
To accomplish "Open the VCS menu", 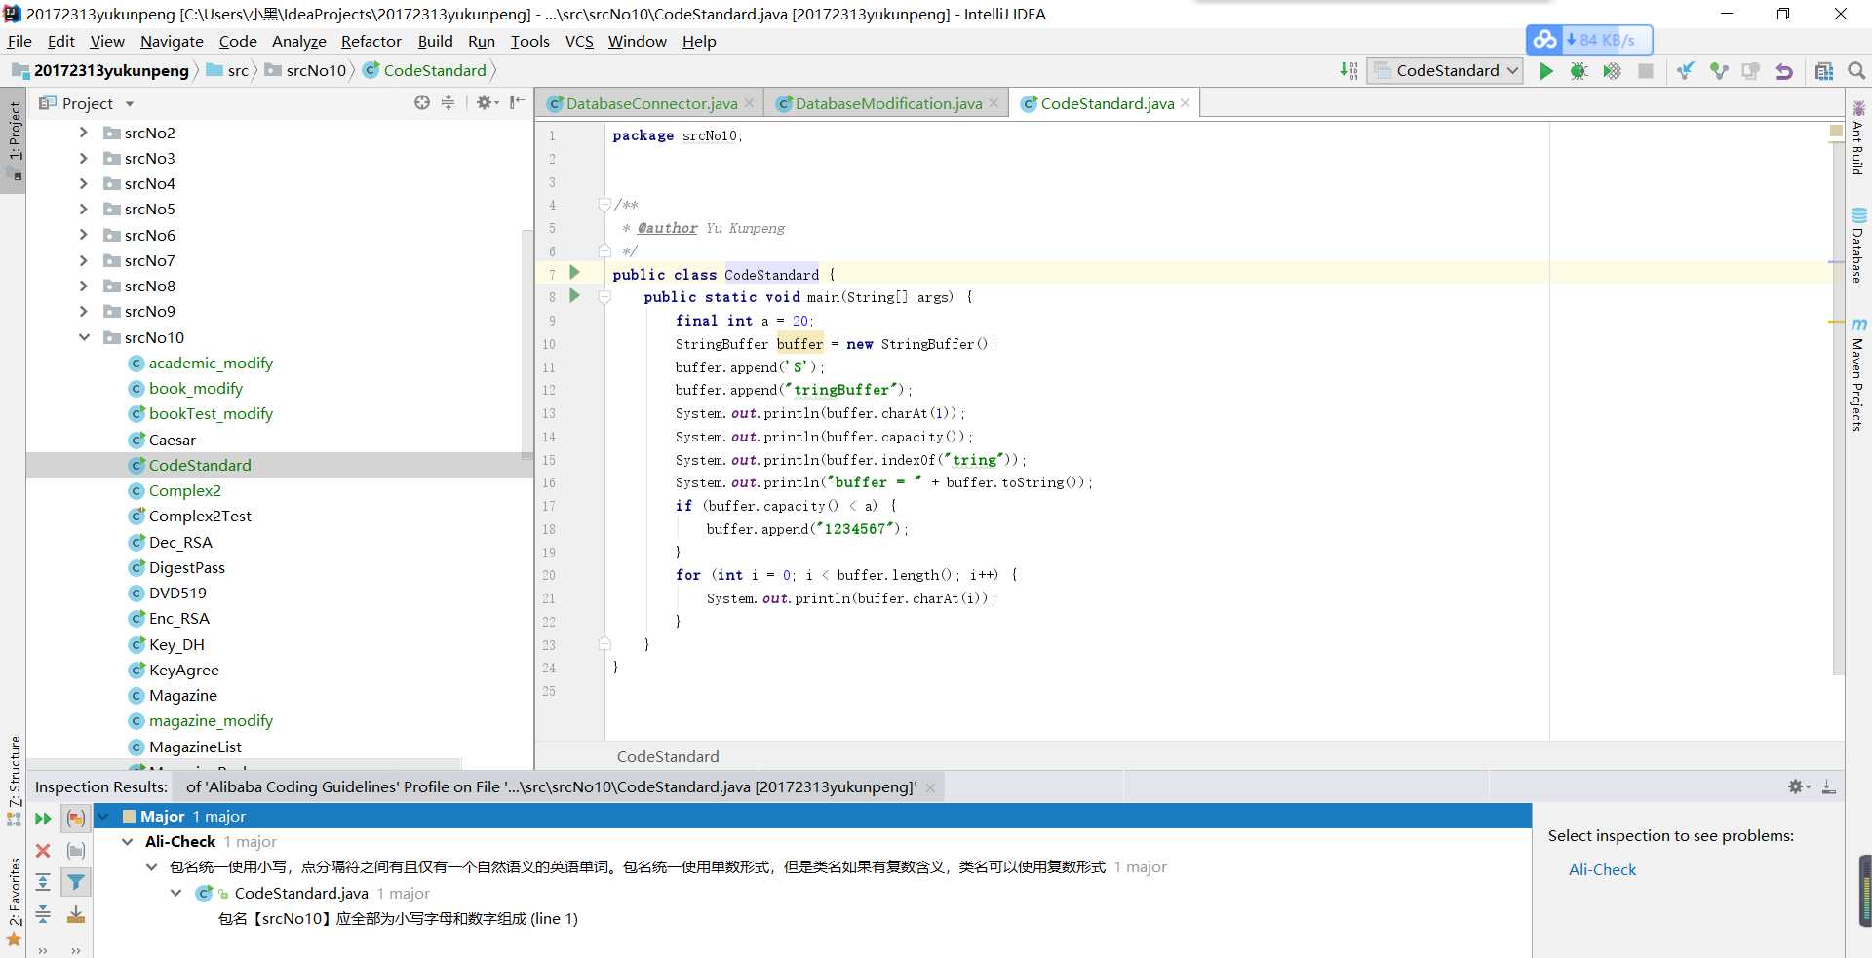I will point(579,41).
